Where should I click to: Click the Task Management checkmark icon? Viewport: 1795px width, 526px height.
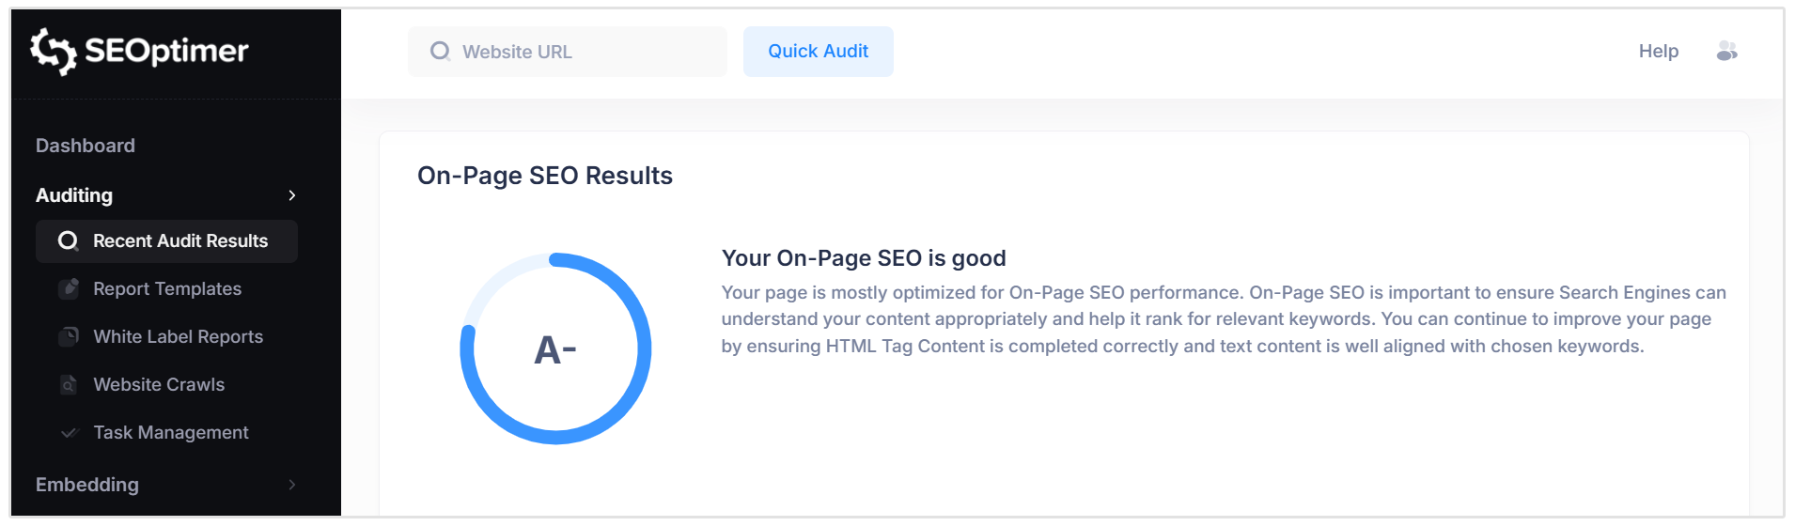(x=69, y=433)
